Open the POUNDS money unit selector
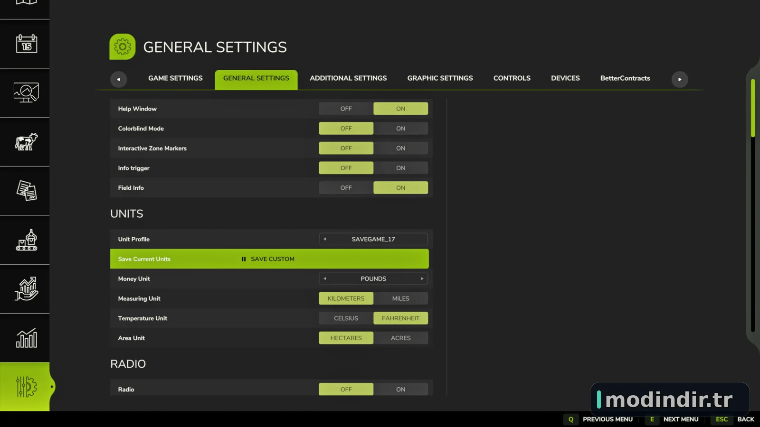760x427 pixels. pos(373,279)
